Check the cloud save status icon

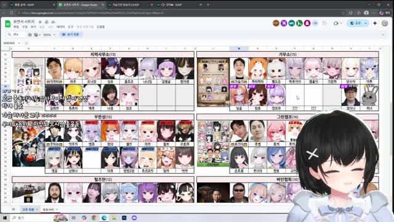[x=53, y=22]
